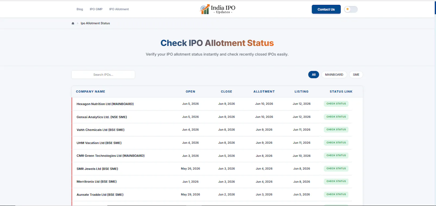Viewport: 436px width, 206px height.
Task: Click CMR Green listing date Jun 10, 2026
Action: [x=302, y=156]
